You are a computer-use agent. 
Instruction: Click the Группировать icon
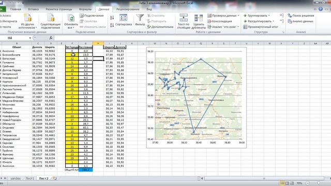(245, 16)
